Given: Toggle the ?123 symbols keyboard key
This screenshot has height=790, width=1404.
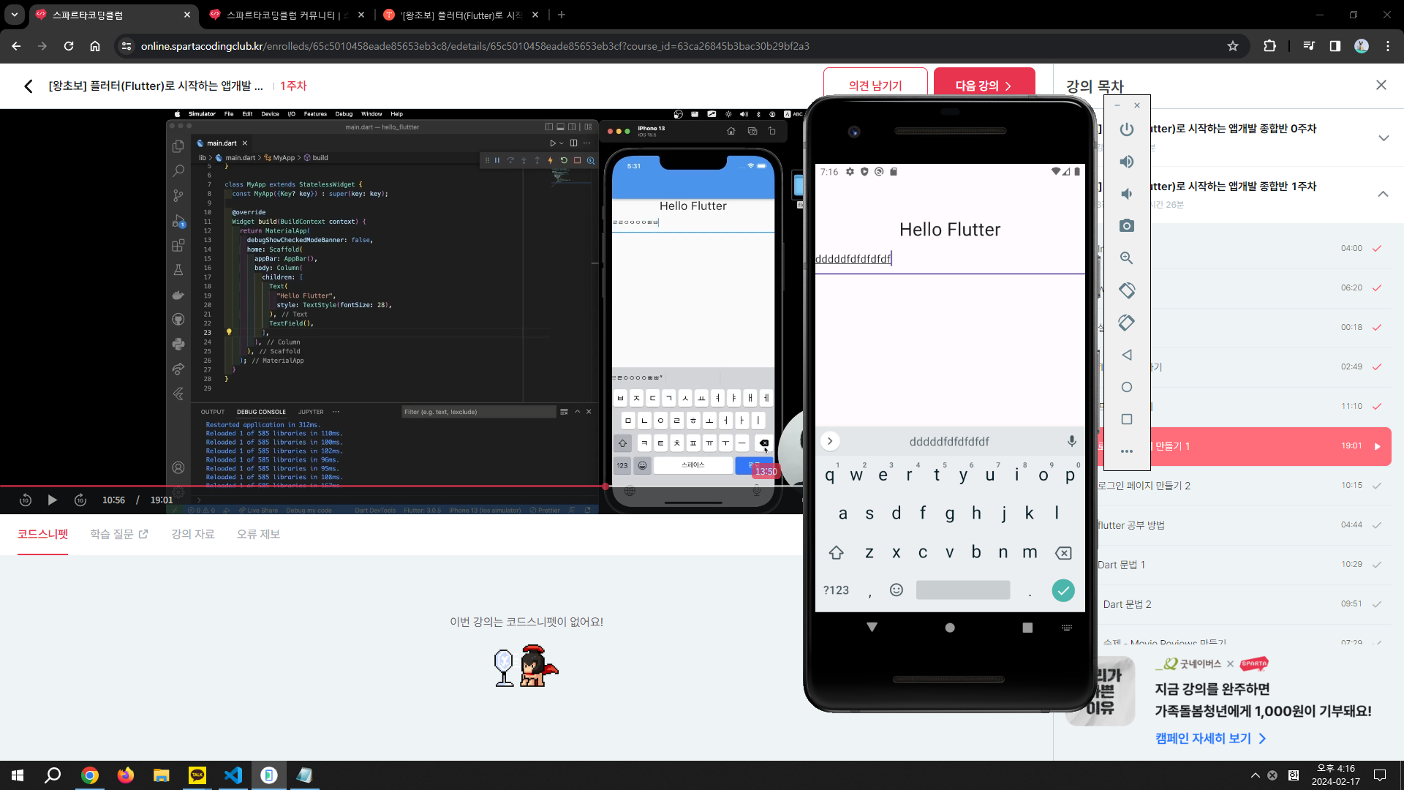Looking at the screenshot, I should click(x=837, y=590).
